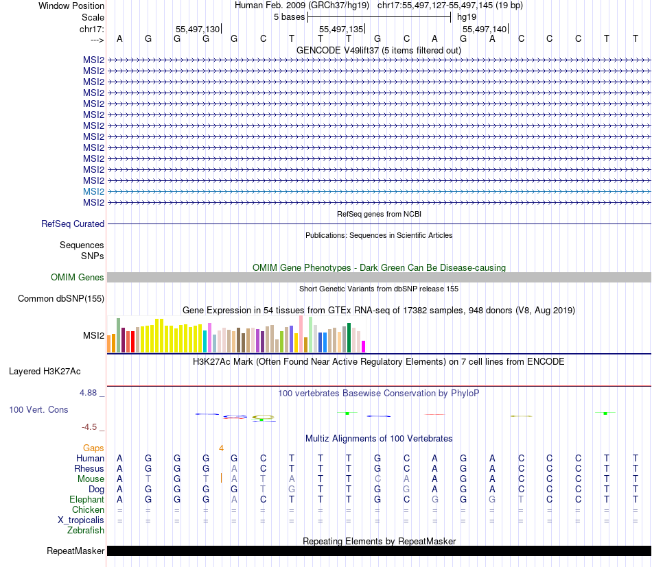The image size is (652, 567).
Task: Click the OMIM Genes track label
Action: pos(78,277)
